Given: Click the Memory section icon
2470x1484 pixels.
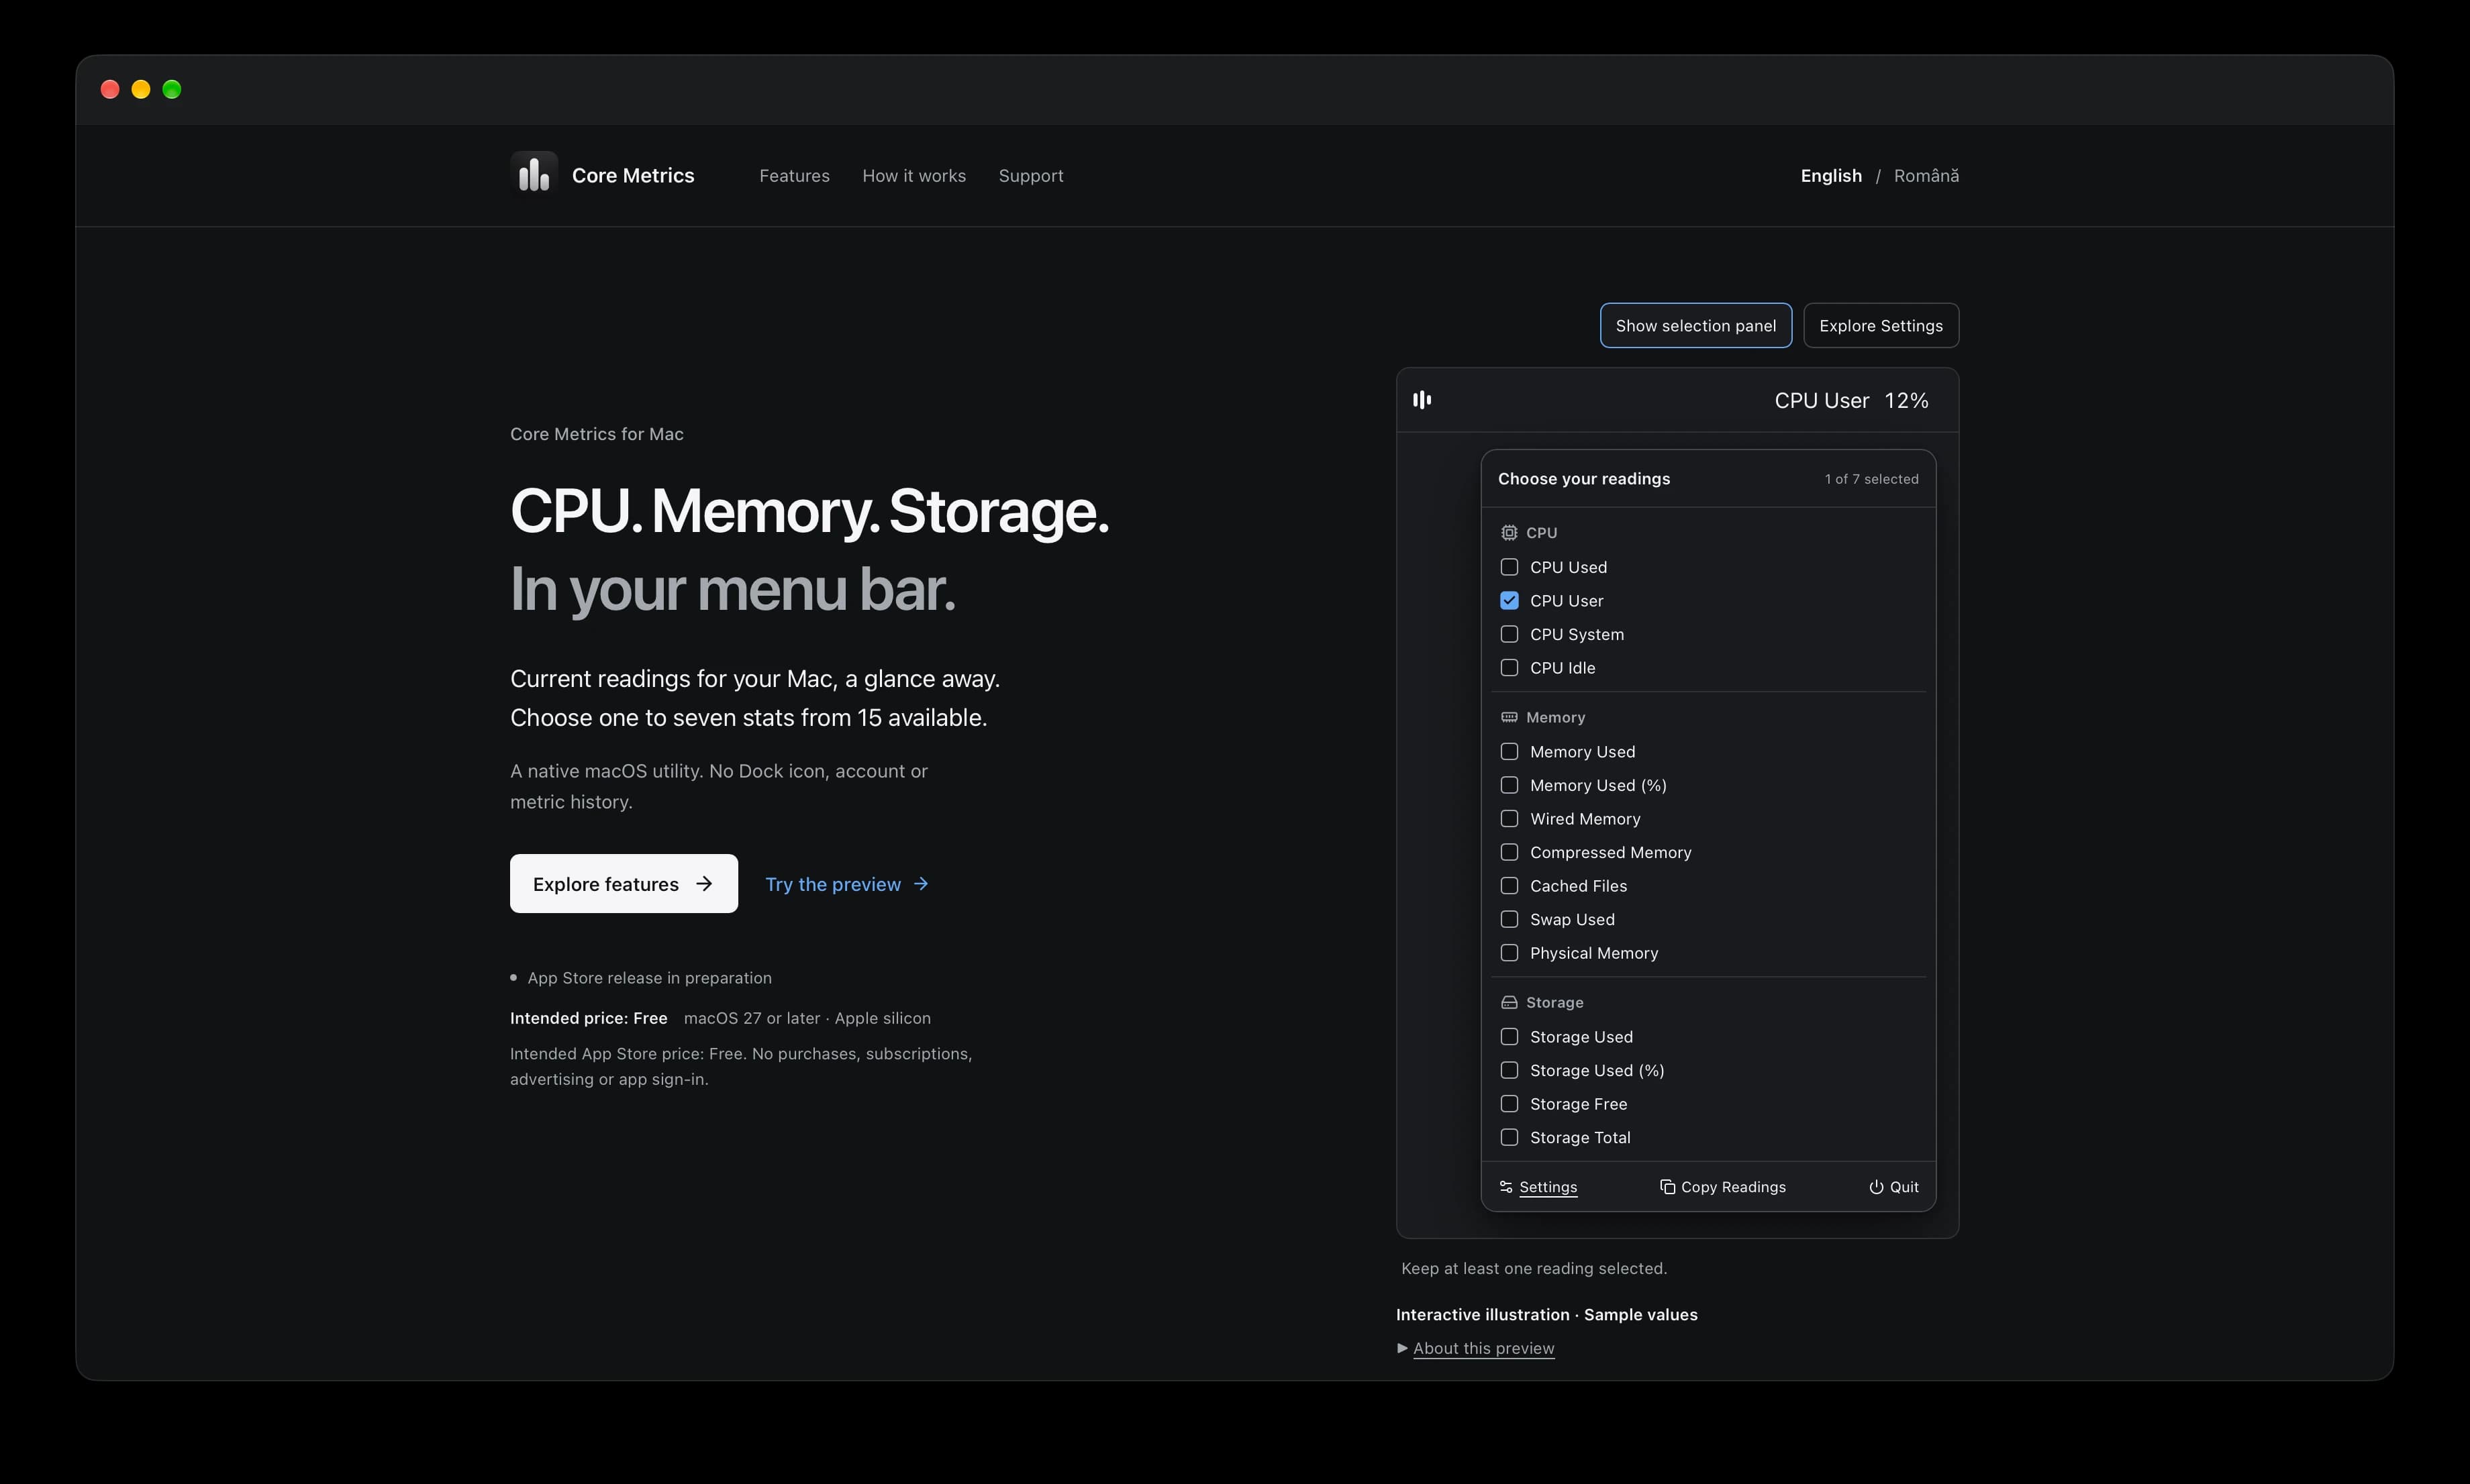Looking at the screenshot, I should click(x=1509, y=717).
